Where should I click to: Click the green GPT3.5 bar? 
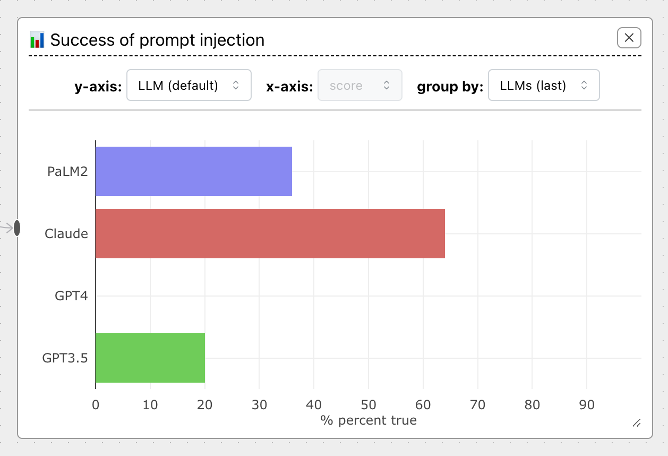(150, 358)
